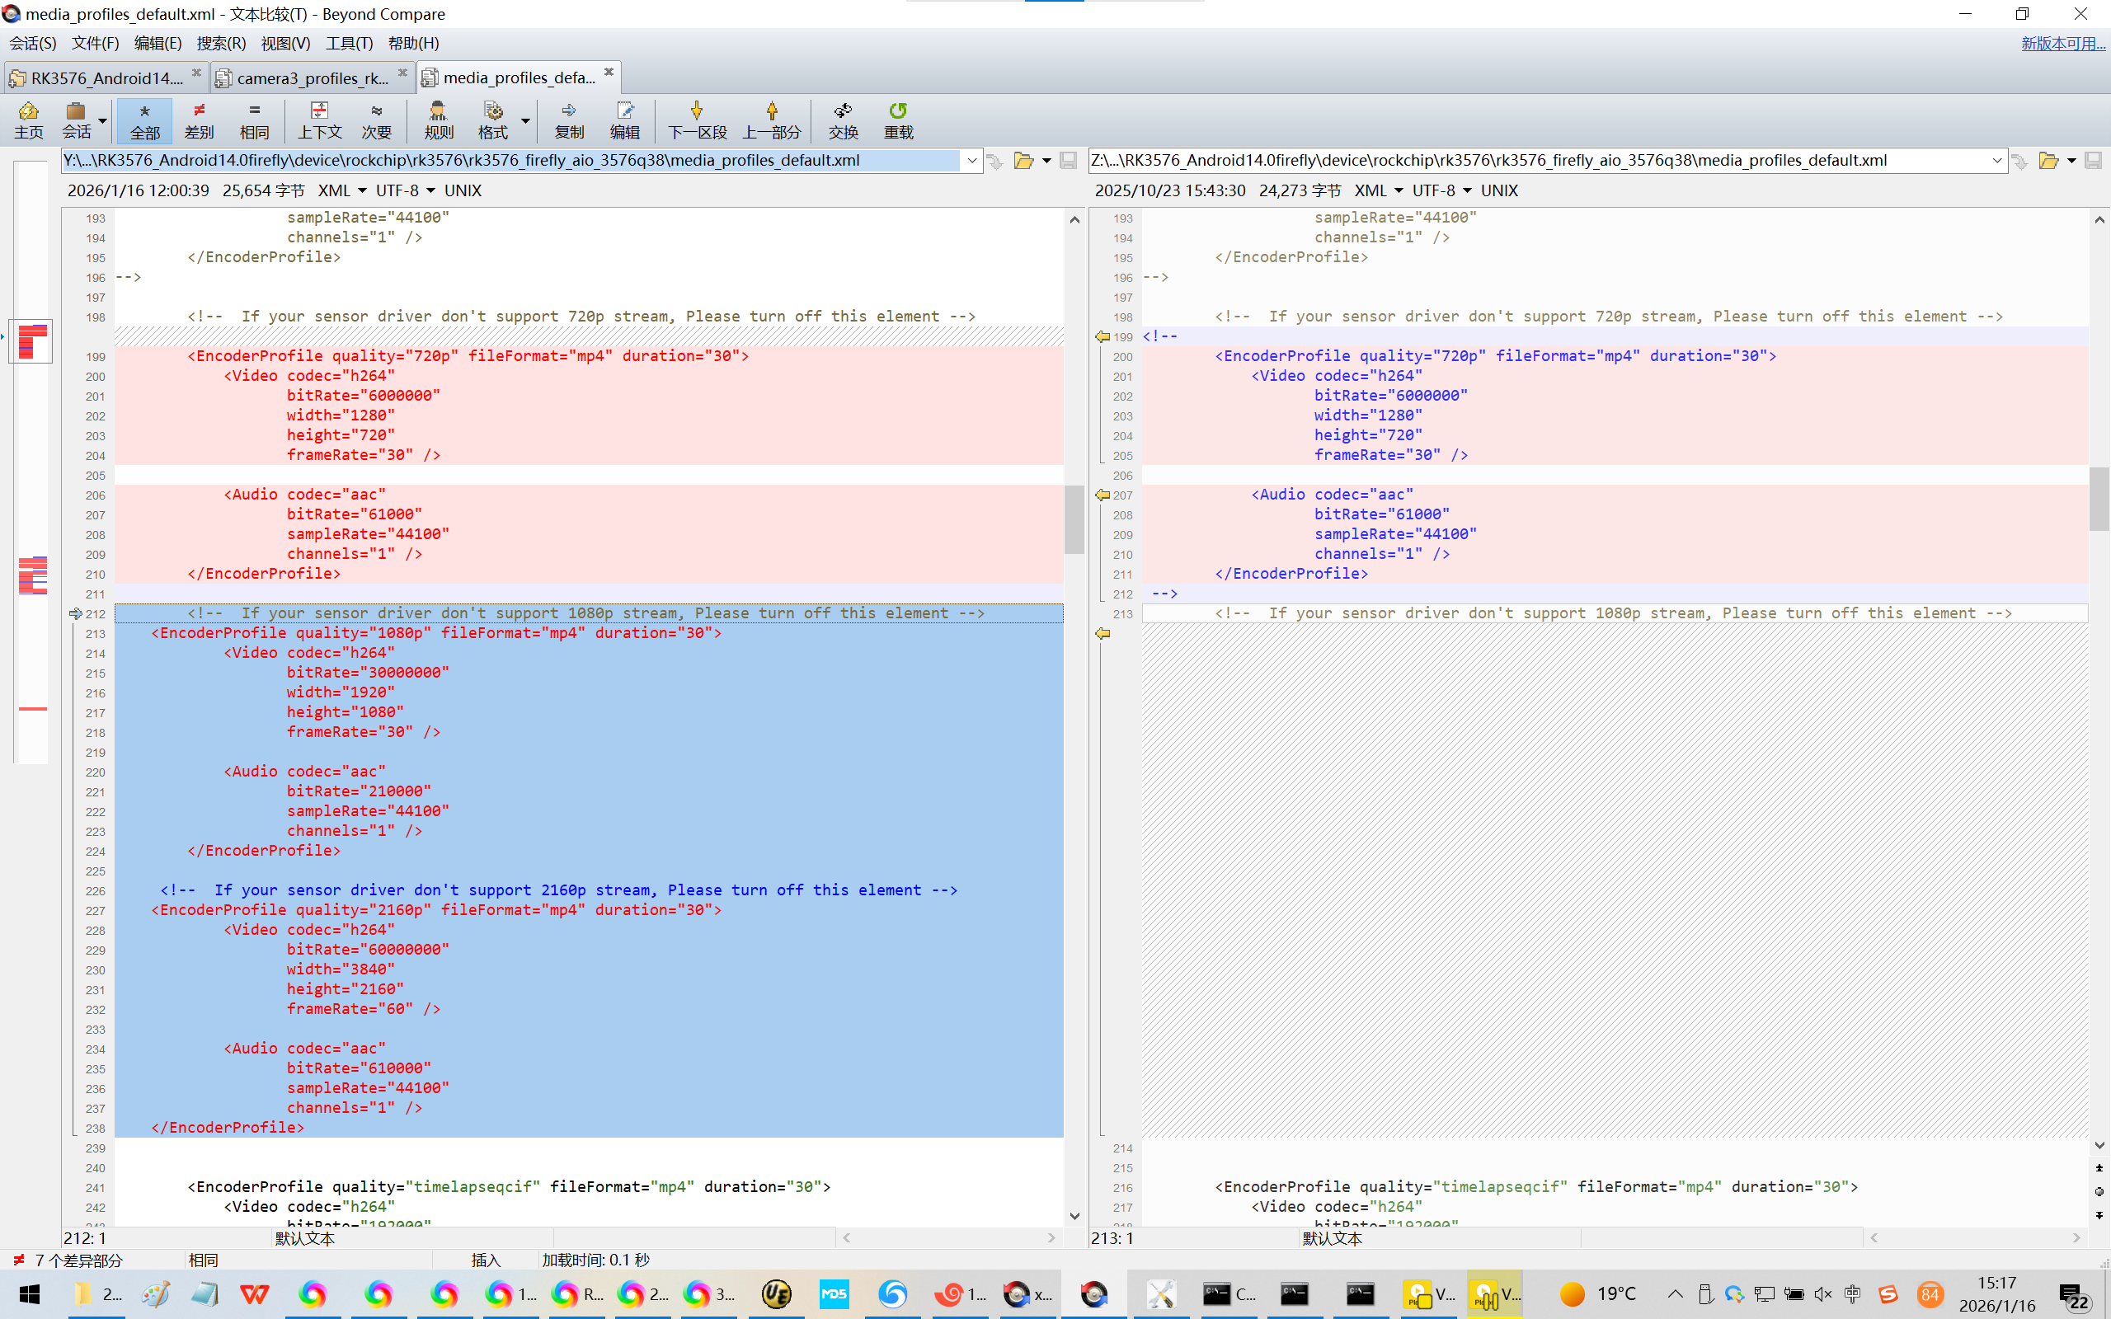
Task: Click the 新版本可用 link
Action: [x=2062, y=43]
